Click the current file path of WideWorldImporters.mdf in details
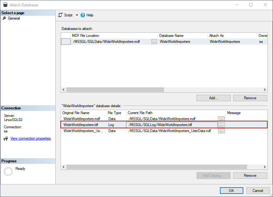 pyautogui.click(x=172, y=119)
